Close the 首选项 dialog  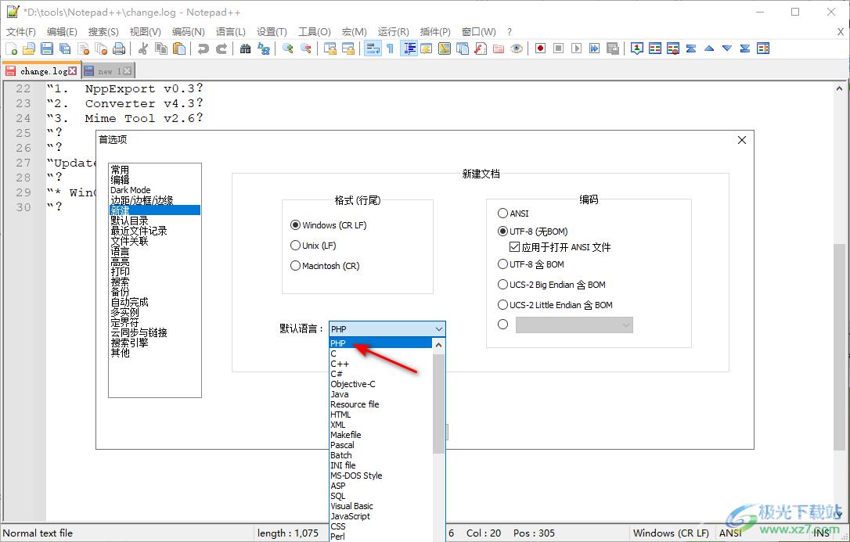[x=742, y=140]
